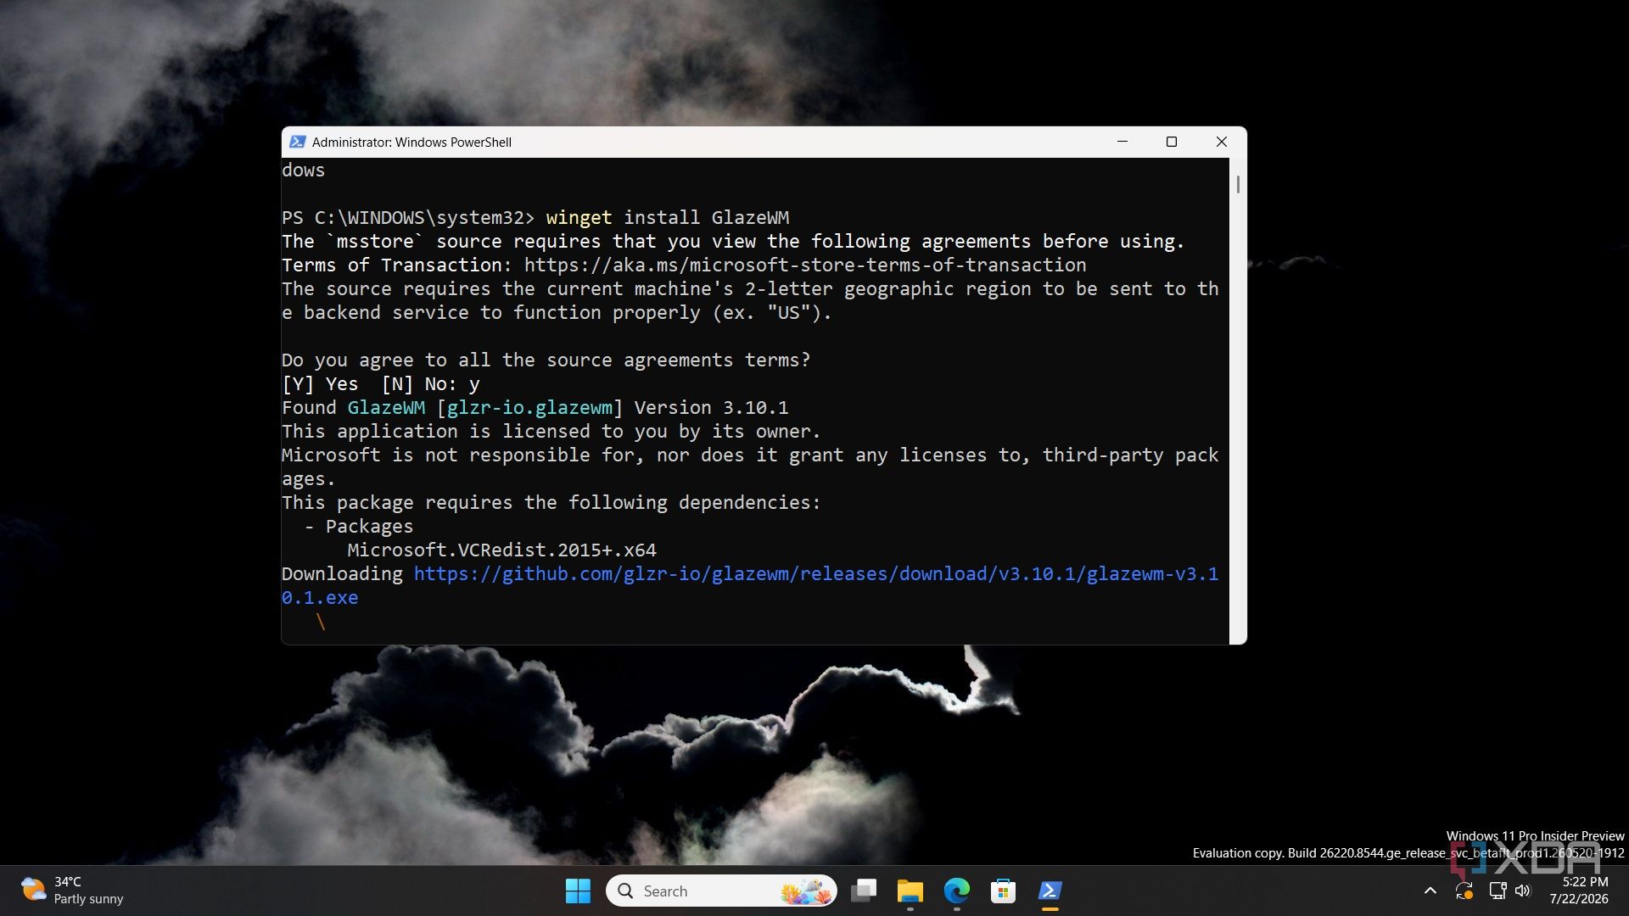Screen dimensions: 1629x916
Task: Open Microsoft Store from the taskbar
Action: click(1003, 891)
